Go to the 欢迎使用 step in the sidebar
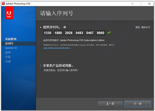Screen dimensions: 155x111 (x=11, y=39)
